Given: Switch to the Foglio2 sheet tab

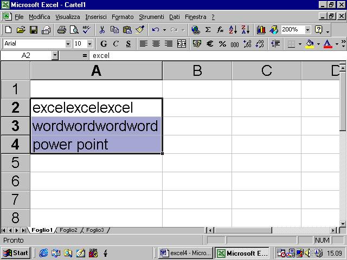Looking at the screenshot, I should (69, 230).
